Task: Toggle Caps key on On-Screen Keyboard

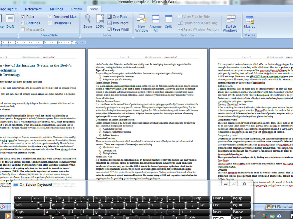Action: click(29, 212)
